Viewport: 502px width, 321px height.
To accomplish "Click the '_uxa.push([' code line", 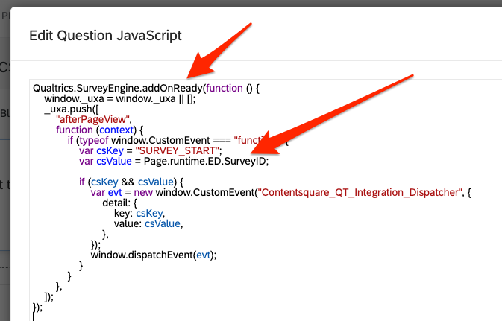I will [72, 109].
